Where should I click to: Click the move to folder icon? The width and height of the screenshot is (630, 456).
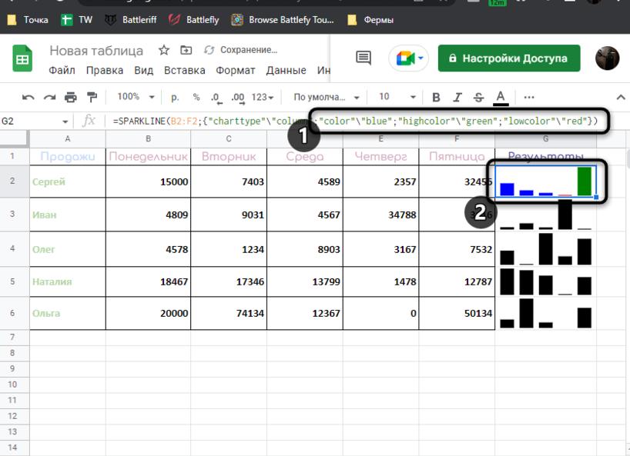[x=186, y=51]
